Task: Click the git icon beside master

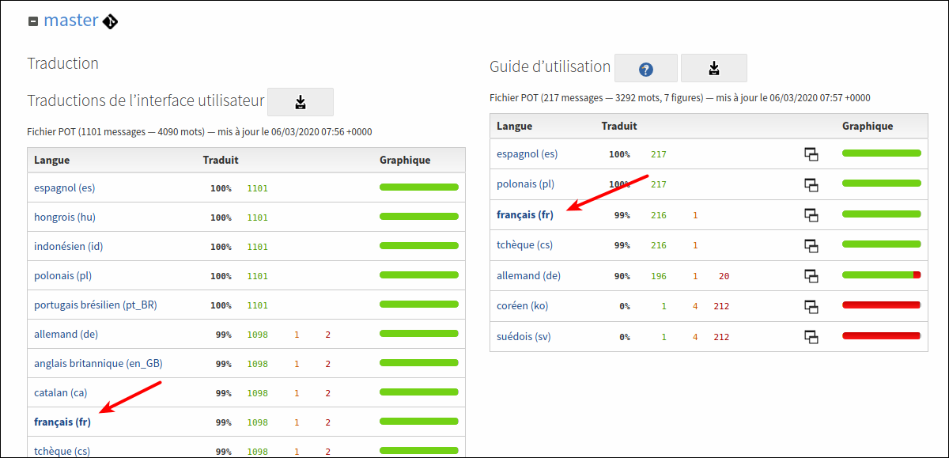Action: (111, 21)
